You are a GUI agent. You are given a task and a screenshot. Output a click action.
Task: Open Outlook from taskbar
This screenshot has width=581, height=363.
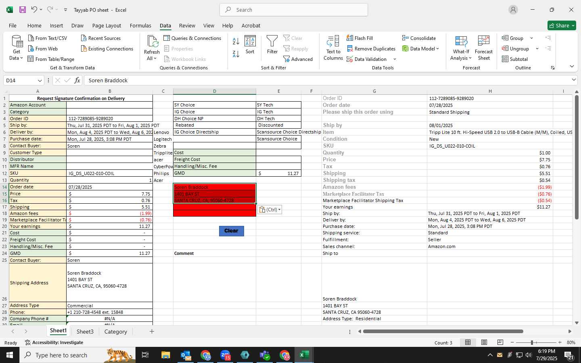(186, 355)
